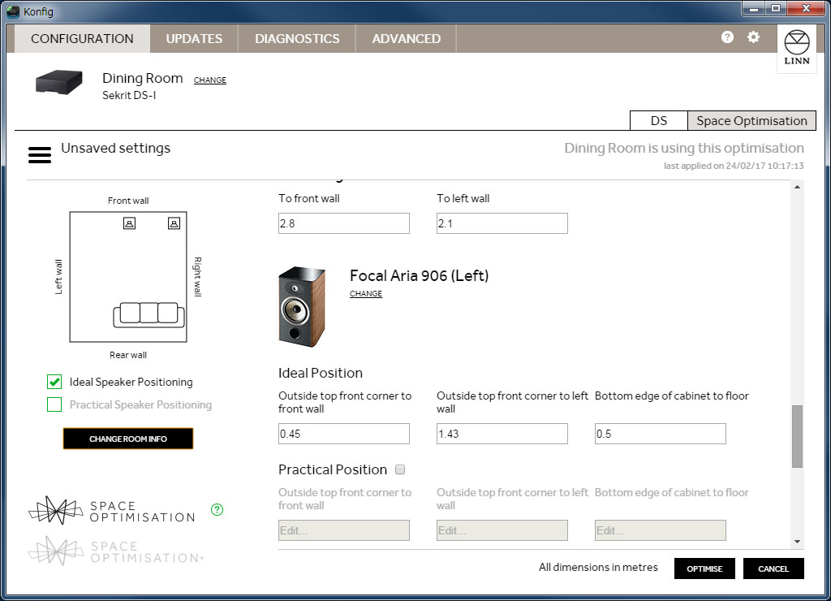The image size is (831, 601).
Task: Click the Space Optimisation logo
Action: point(112,511)
